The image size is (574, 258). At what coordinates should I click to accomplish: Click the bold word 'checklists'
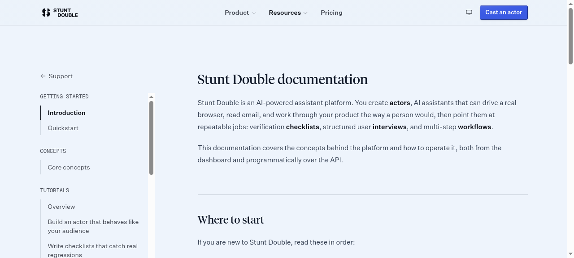click(x=303, y=127)
